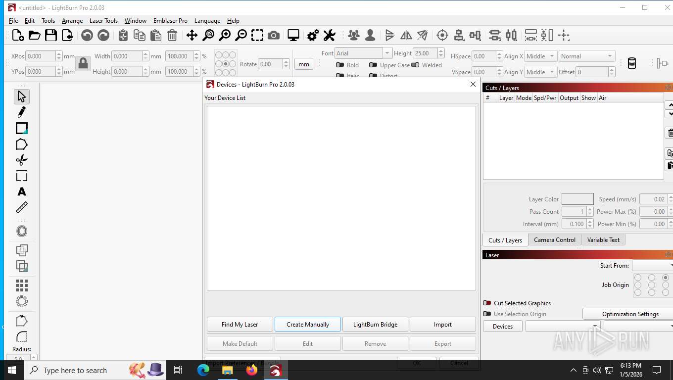The image size is (673, 380).
Task: Create a new file via toolbar icon
Action: click(x=18, y=35)
